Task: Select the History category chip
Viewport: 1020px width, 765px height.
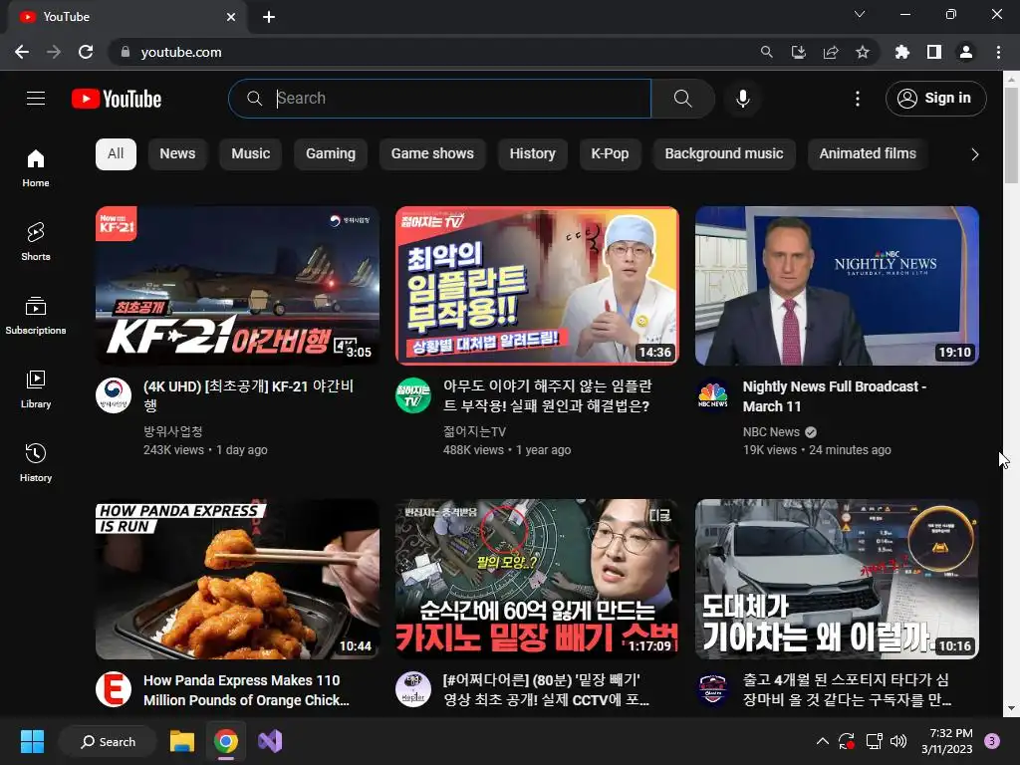Action: pos(533,154)
